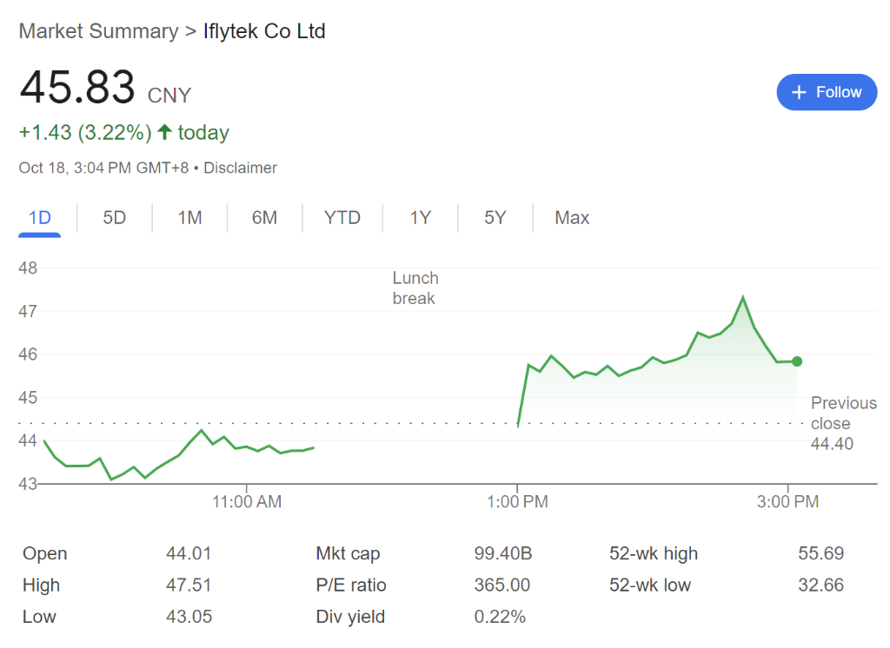Viewport: 890px width, 648px height.
Task: Click the Mkt cap label
Action: click(348, 554)
